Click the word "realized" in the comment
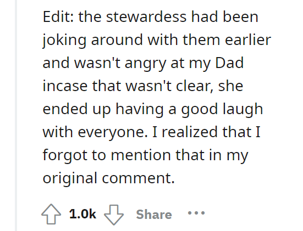The width and height of the screenshot is (303, 231). [x=190, y=132]
